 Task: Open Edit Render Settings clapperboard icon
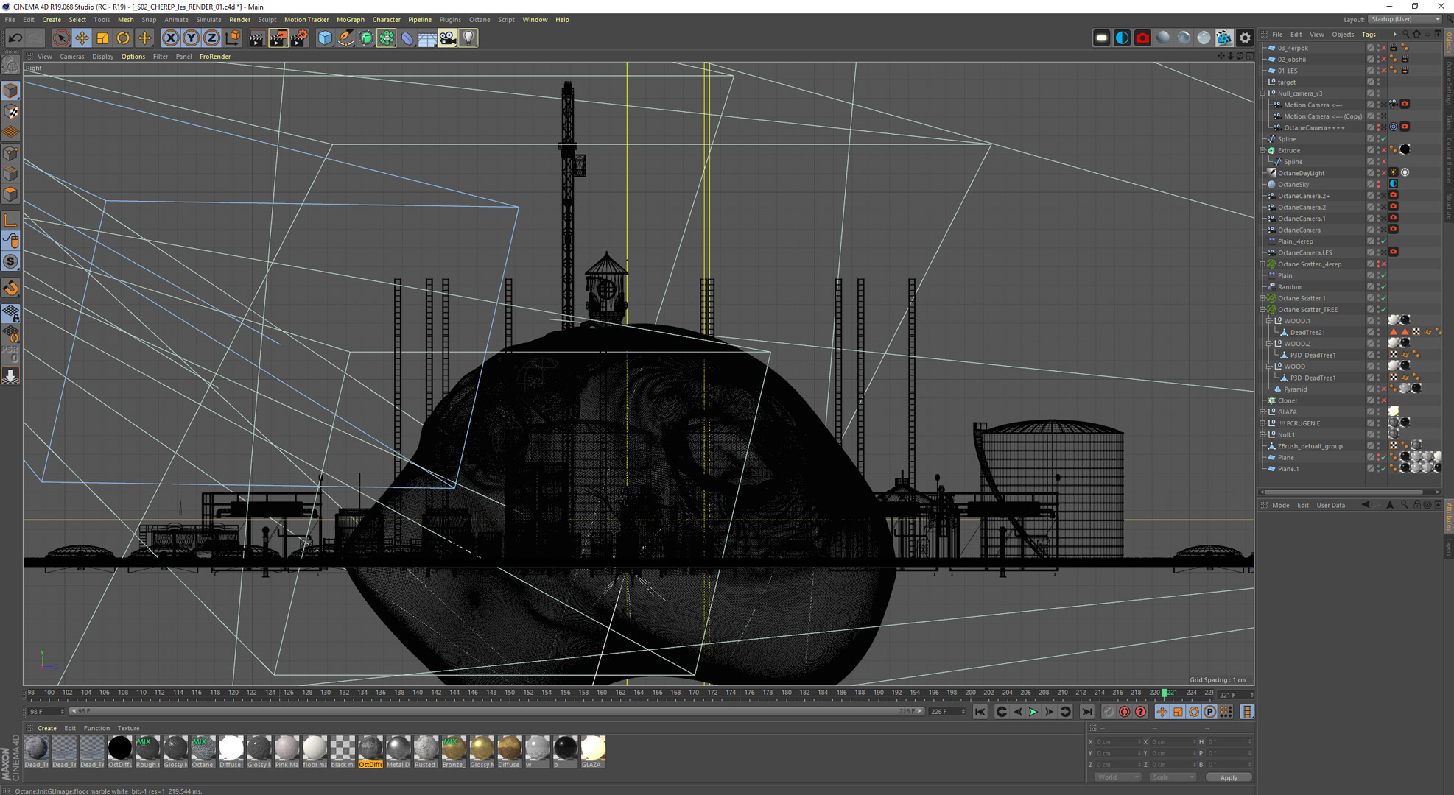[x=299, y=38]
